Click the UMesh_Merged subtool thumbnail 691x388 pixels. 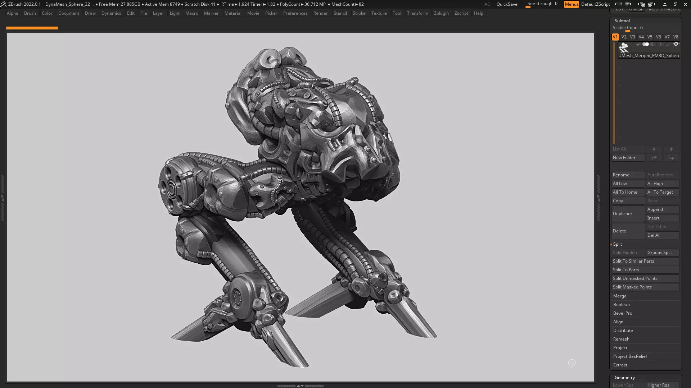[x=624, y=48]
